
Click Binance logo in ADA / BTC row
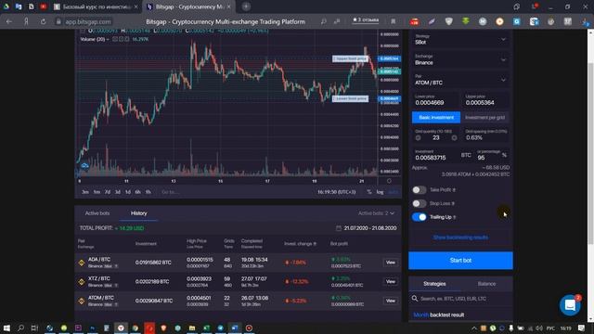[x=82, y=263]
